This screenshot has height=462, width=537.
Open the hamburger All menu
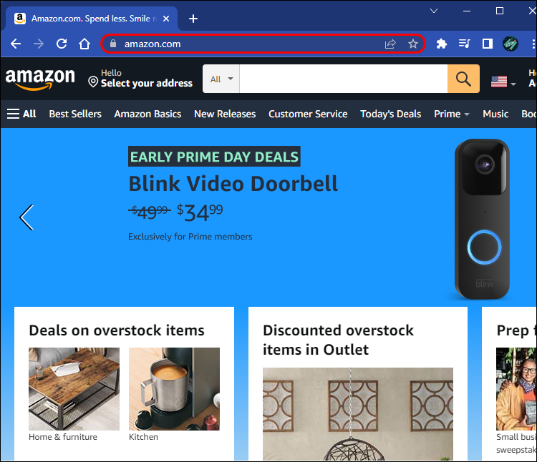(21, 114)
